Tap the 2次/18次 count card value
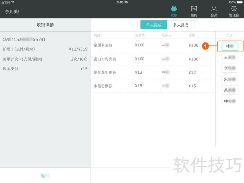The height and width of the screenshot is (183, 244). (79, 59)
